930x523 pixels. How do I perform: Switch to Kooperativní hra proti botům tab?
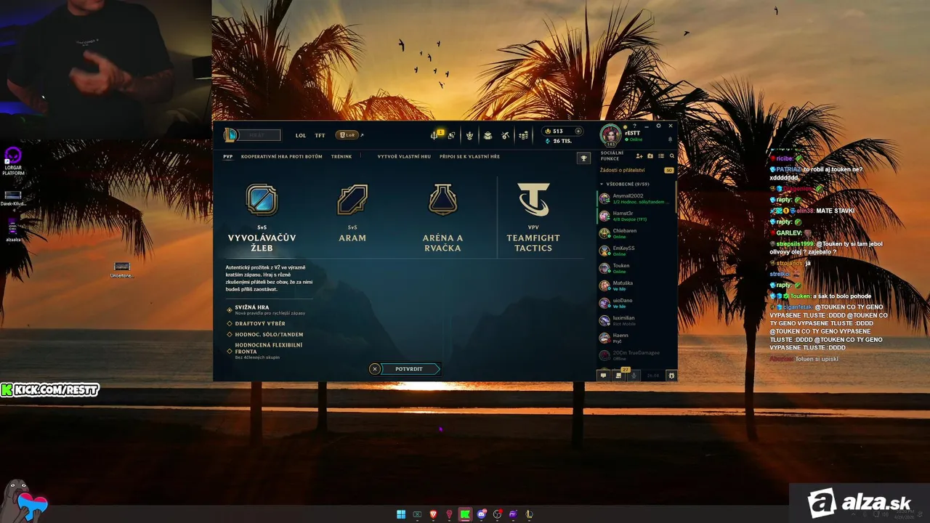(281, 156)
